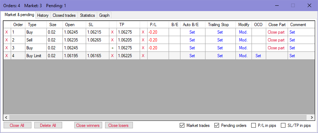Close order 1 with its red X

tap(7, 32)
